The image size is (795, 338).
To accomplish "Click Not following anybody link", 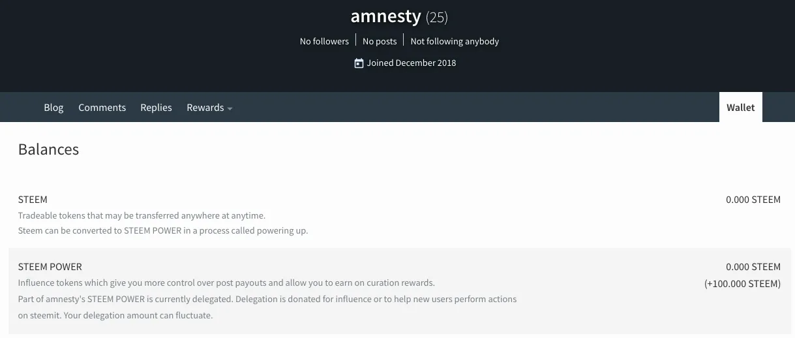I will tap(455, 41).
